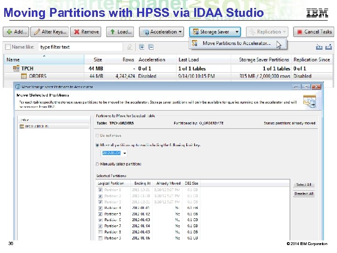Screen dimensions: 337x253
Task: Click the Acceleration button icon
Action: [146, 32]
